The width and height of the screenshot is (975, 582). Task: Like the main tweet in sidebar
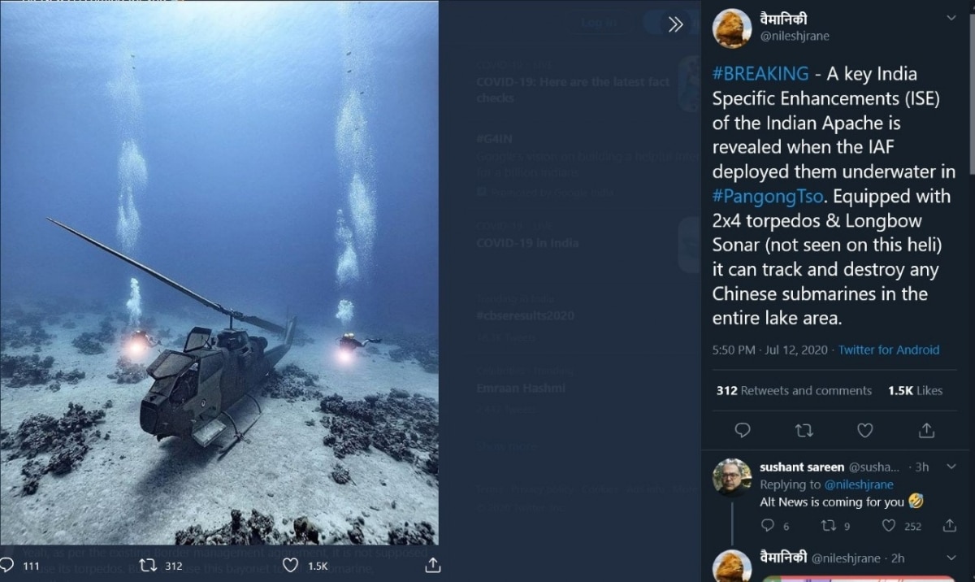click(x=865, y=430)
